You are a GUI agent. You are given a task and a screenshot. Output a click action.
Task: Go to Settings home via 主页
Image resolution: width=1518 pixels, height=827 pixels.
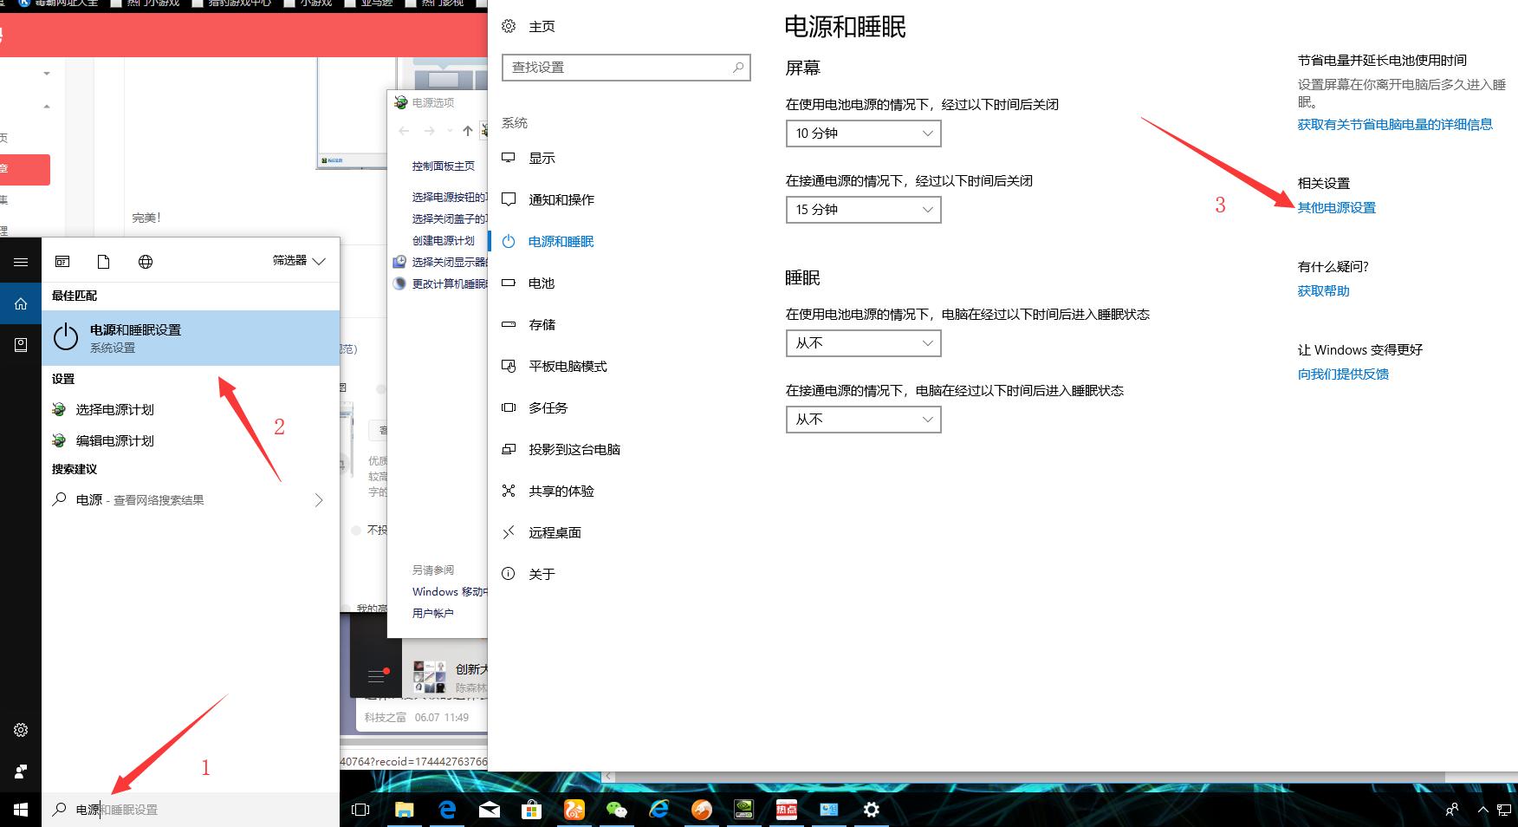tap(542, 26)
